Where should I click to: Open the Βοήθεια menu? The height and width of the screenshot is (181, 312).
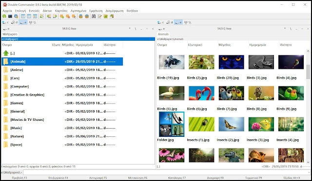[x=132, y=11]
